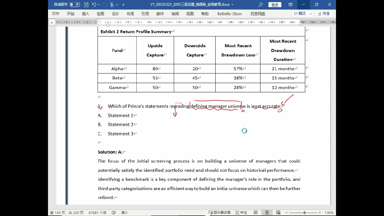The image size is (384, 216).
Task: Select Print Layout view icon
Action: tap(267, 212)
